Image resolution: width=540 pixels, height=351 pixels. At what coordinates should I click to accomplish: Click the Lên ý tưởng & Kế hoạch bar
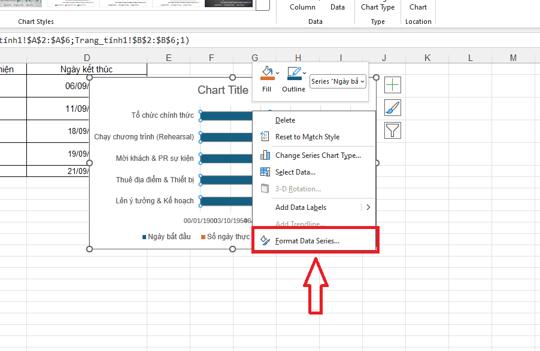(226, 202)
